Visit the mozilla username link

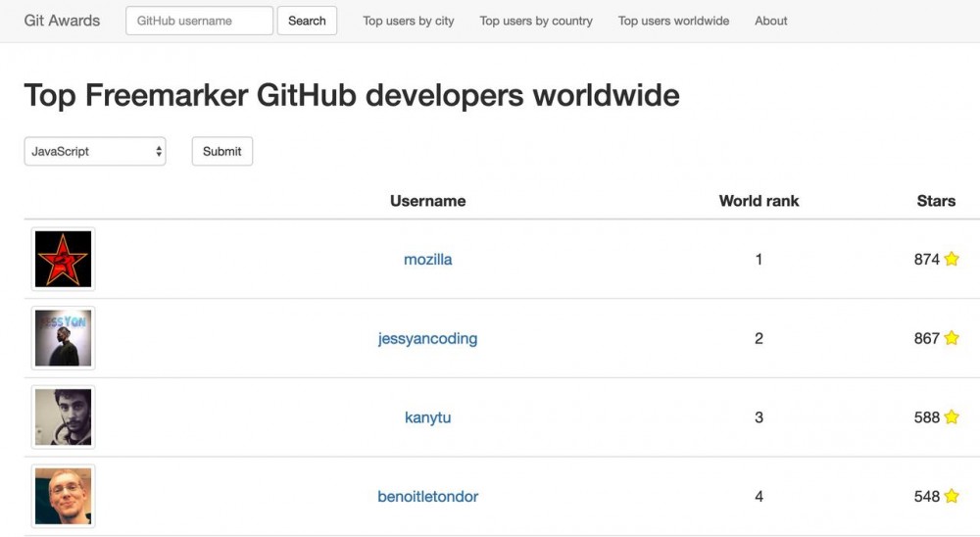pyautogui.click(x=428, y=260)
